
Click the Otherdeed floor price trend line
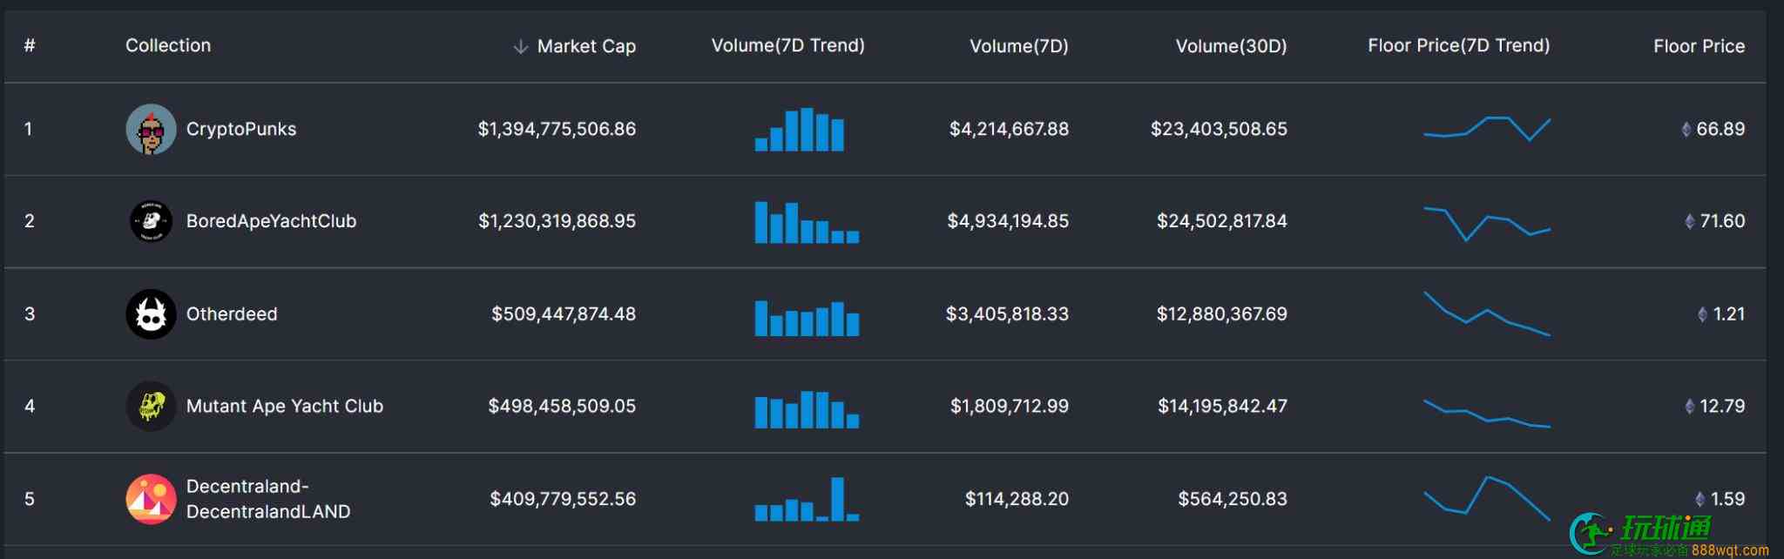[x=1487, y=313]
